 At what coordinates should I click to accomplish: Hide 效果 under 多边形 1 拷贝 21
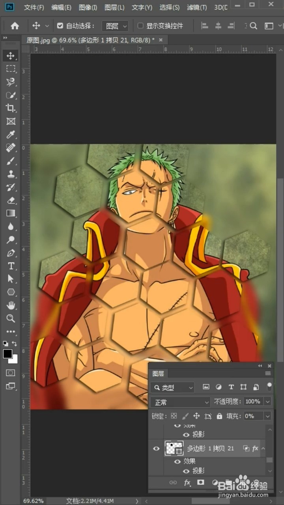pos(177,461)
